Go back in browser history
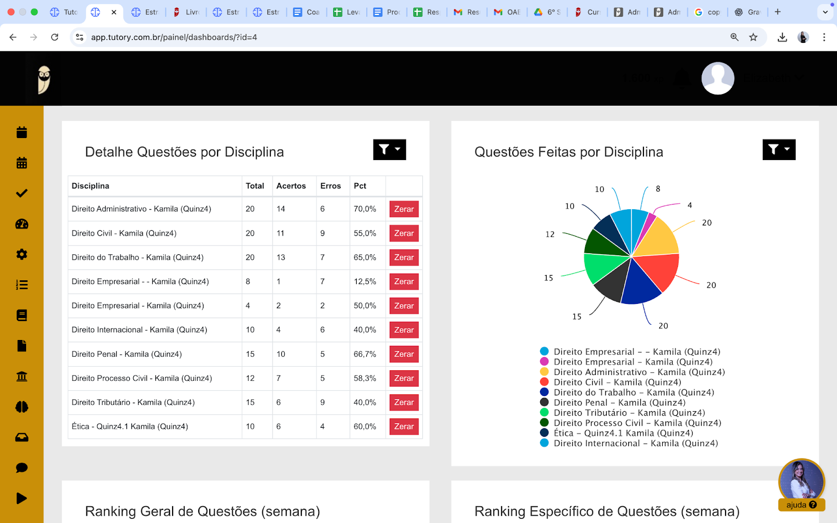 tap(13, 37)
